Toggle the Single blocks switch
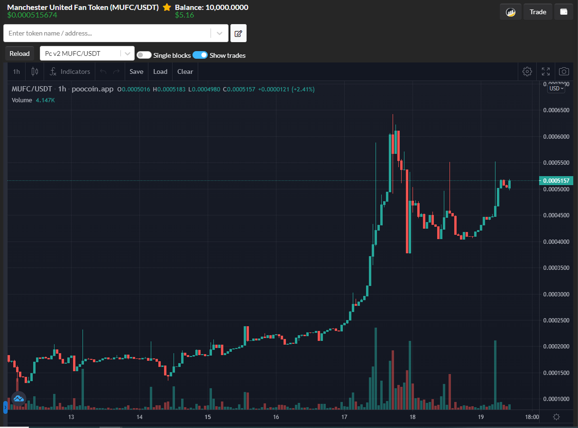578x428 pixels. 144,55
